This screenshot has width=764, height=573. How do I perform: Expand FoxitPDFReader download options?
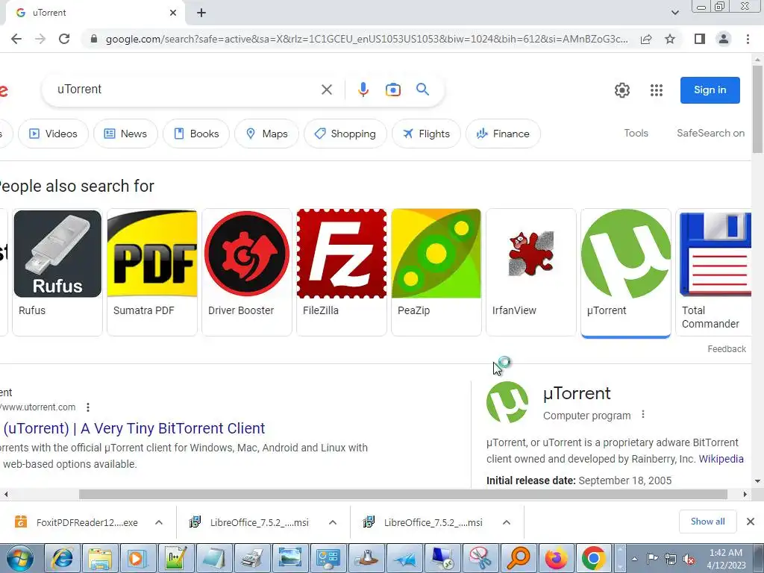tap(159, 522)
